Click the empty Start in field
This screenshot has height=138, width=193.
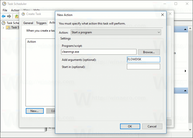pos(143,67)
